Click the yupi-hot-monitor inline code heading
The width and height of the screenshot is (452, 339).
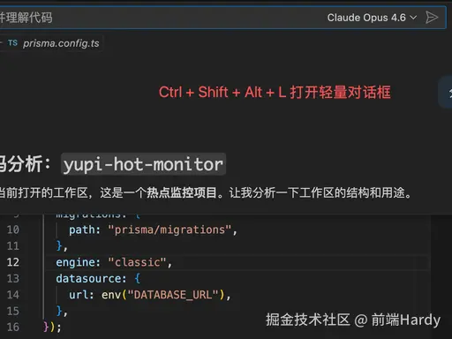pos(143,164)
